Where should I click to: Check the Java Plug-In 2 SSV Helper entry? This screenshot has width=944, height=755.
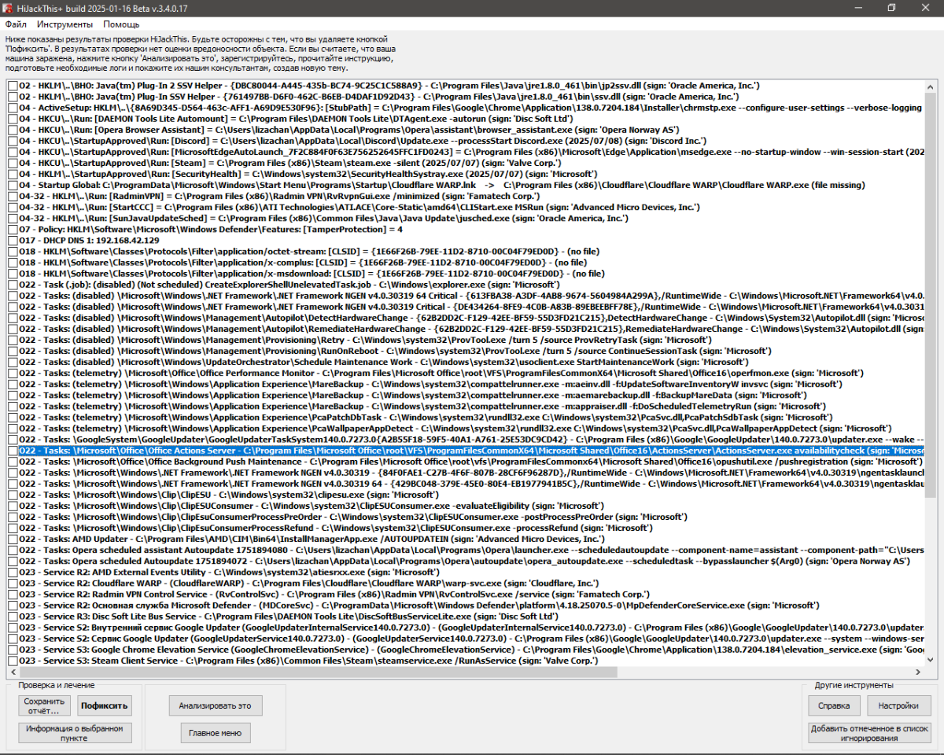(x=13, y=85)
